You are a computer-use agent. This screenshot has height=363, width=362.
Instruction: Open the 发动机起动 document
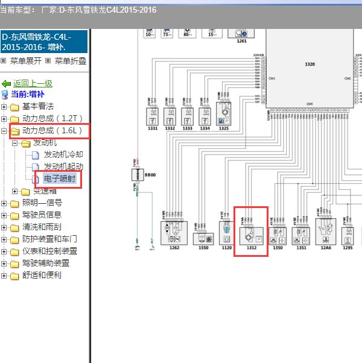tap(63, 166)
